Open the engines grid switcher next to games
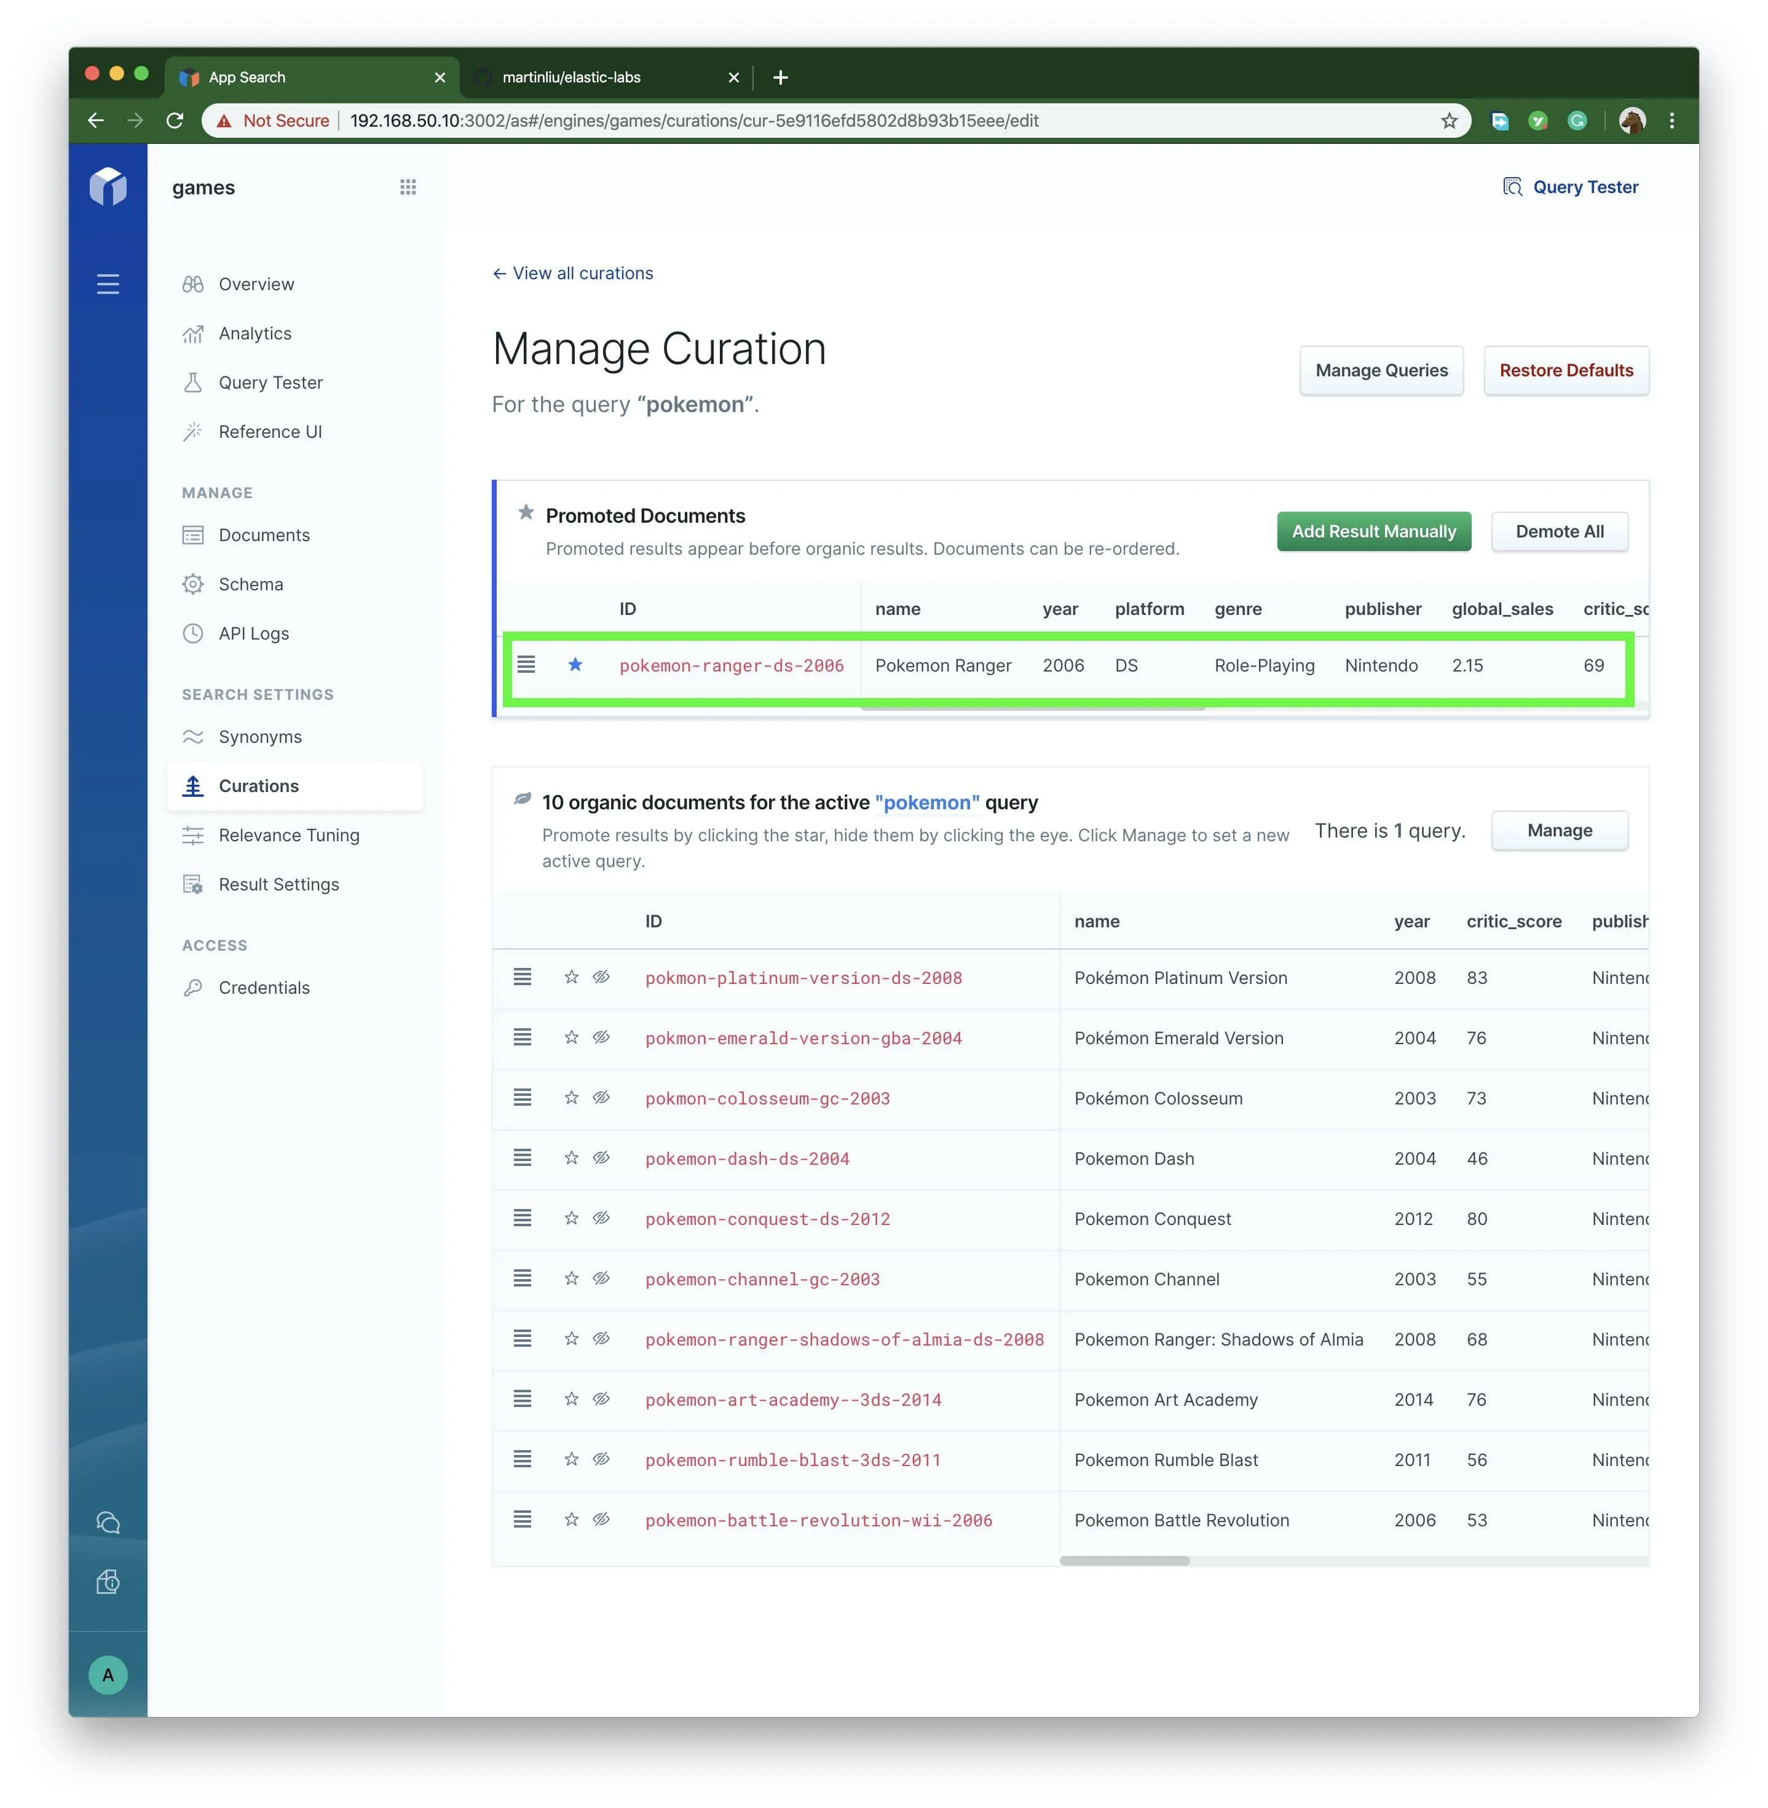The width and height of the screenshot is (1768, 1808). click(x=408, y=188)
